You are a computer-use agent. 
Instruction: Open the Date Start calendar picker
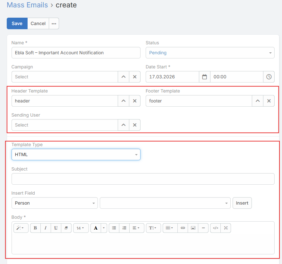[205, 77]
